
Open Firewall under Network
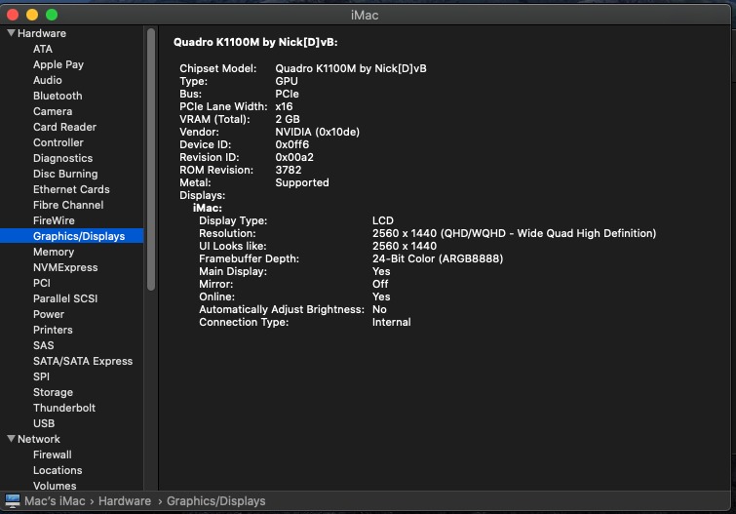pyautogui.click(x=53, y=455)
